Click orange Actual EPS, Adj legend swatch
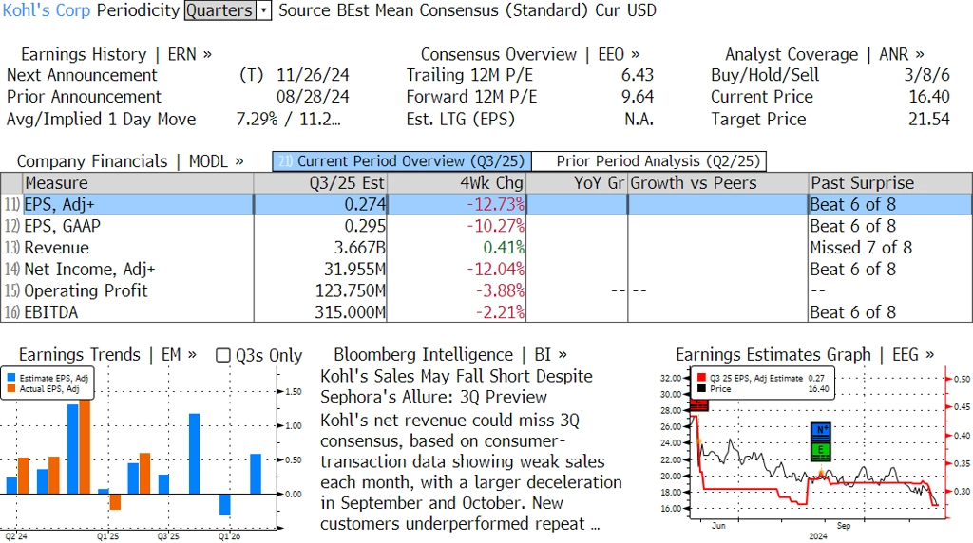Screen dimensions: 973x543 point(11,388)
